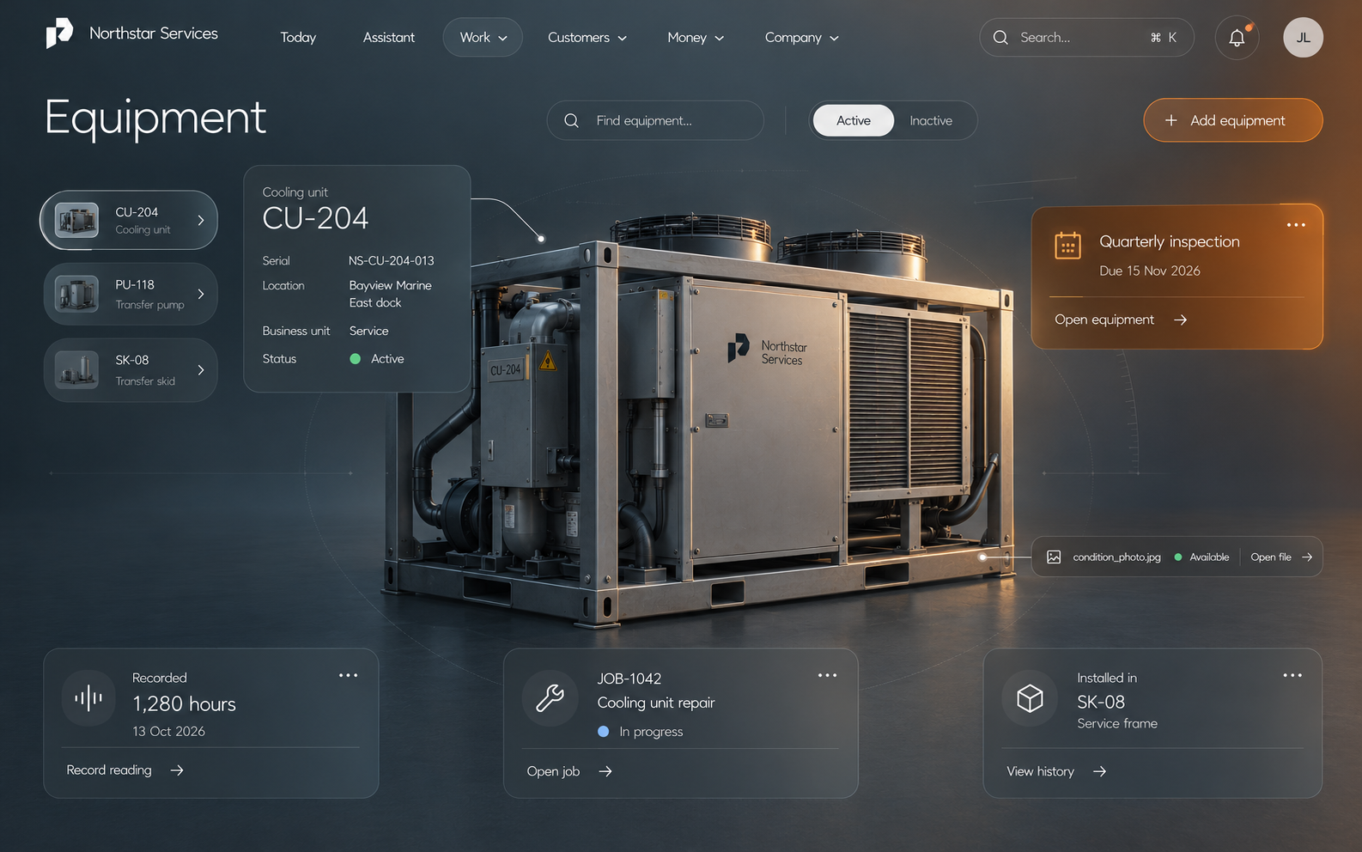Image resolution: width=1362 pixels, height=852 pixels.
Task: Open the notifications bell
Action: click(x=1237, y=38)
